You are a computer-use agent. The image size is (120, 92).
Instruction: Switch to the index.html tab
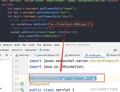tap(74, 55)
